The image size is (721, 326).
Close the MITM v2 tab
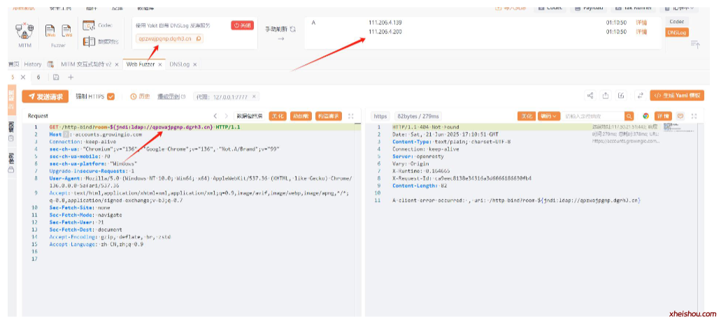(x=117, y=65)
